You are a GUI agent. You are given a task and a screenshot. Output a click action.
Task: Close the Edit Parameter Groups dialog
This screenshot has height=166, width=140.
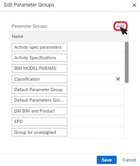tap(134, 5)
